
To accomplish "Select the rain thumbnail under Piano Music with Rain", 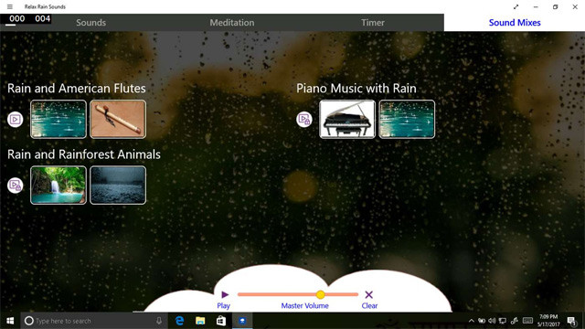I will click(407, 119).
